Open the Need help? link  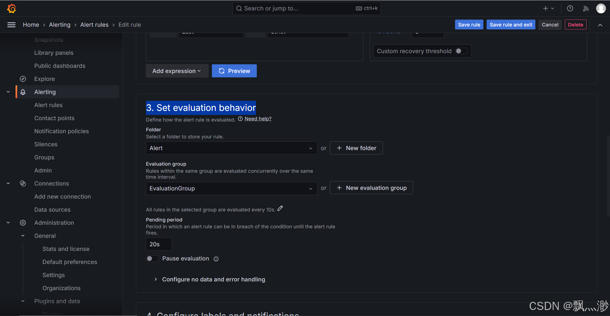tap(258, 119)
